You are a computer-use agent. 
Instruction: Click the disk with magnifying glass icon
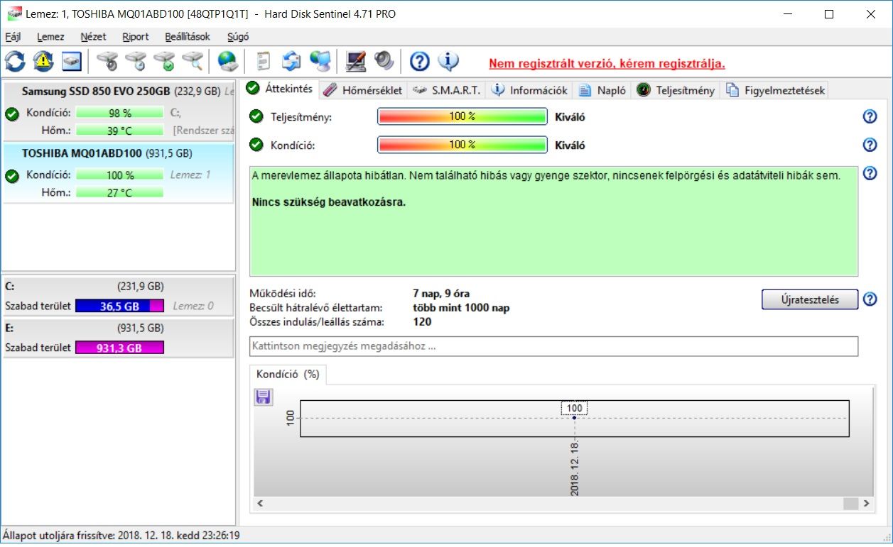pyautogui.click(x=193, y=62)
